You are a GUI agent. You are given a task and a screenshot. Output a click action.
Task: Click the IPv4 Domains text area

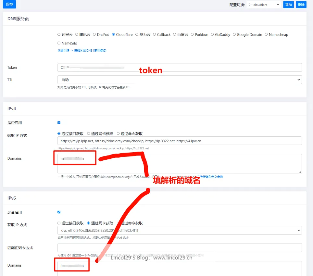pyautogui.click(x=180, y=163)
